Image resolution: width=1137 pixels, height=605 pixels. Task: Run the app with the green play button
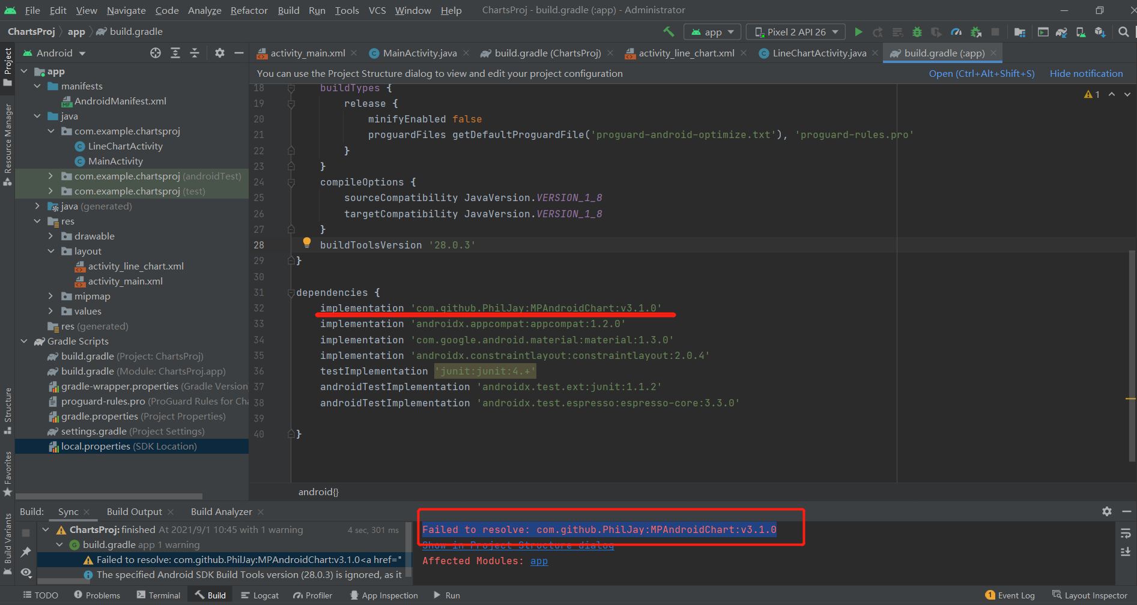click(x=858, y=32)
